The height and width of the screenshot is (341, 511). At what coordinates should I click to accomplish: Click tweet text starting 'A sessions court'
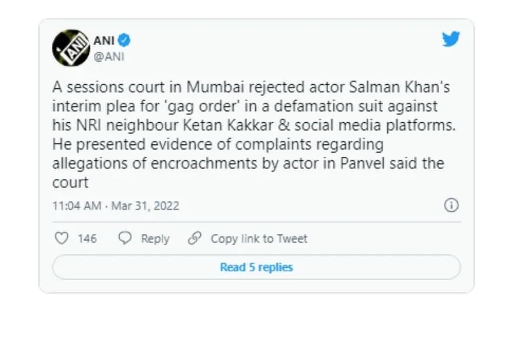click(x=251, y=87)
